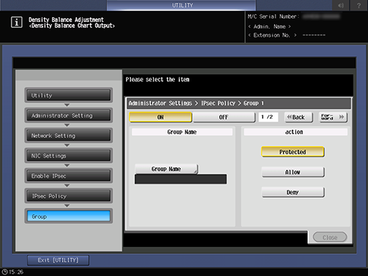Turn the IPsec group ON

160,117
